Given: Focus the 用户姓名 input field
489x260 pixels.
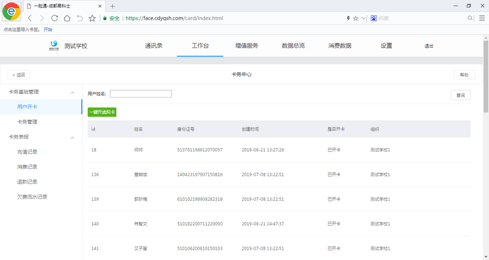Looking at the screenshot, I should tap(141, 94).
